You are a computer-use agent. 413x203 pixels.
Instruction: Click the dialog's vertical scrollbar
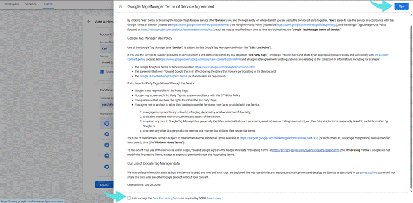[411, 103]
